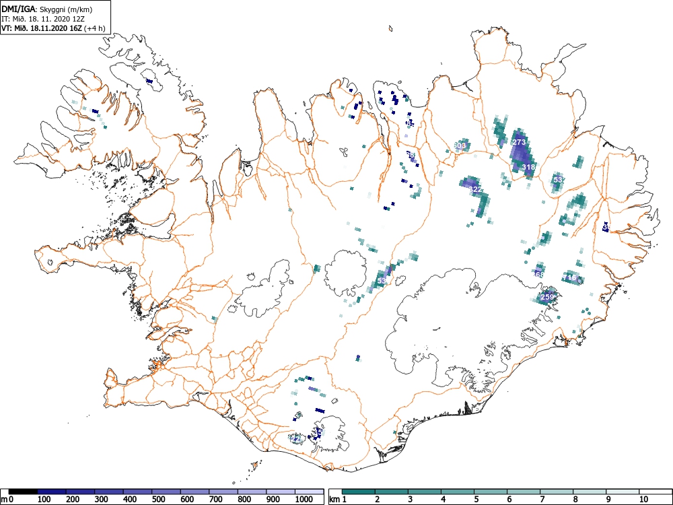Click the 'IT: Mið. 18. 11. 2020 12Z' line

pos(42,19)
